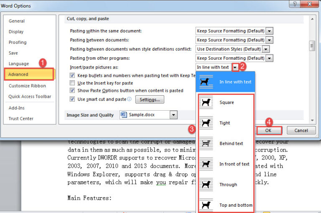Click the options pane scroll down arrow
The height and width of the screenshot is (213, 321).
pos(312,120)
